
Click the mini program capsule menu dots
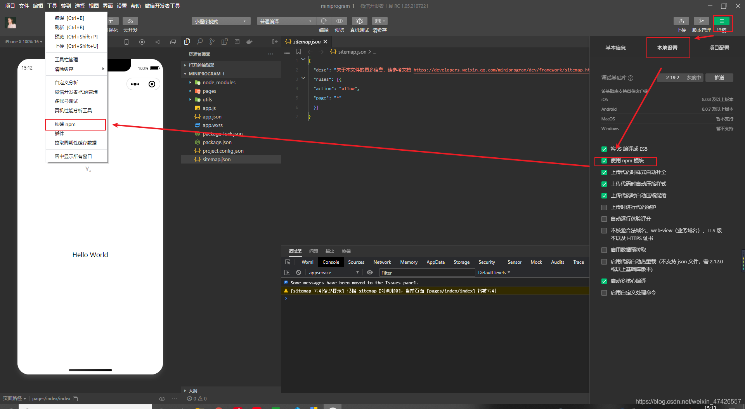coord(135,84)
